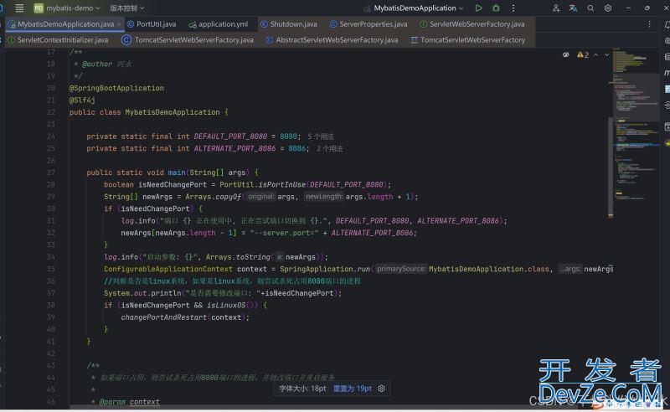Screen dimensions: 670x412
Task: Open the Maven tool window icon
Action: click(667, 73)
